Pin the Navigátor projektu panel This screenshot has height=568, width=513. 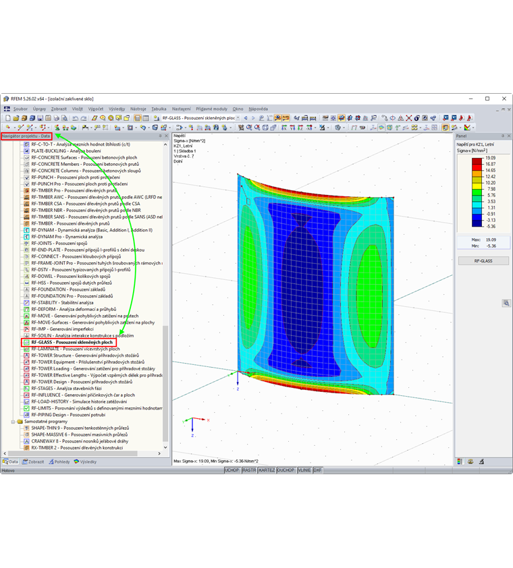pyautogui.click(x=160, y=136)
